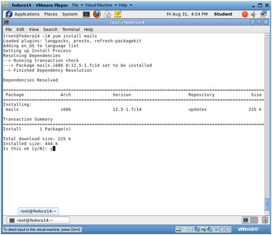
Task: Click the Ctrl+G input hint status text
Action: point(42,229)
